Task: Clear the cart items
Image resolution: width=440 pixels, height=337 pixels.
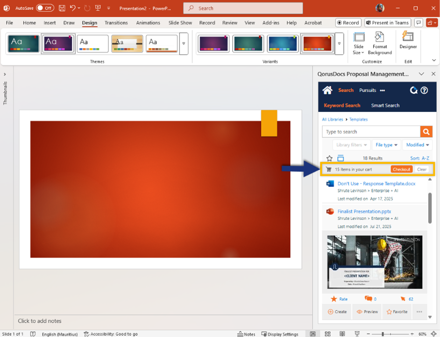Action: [x=422, y=169]
